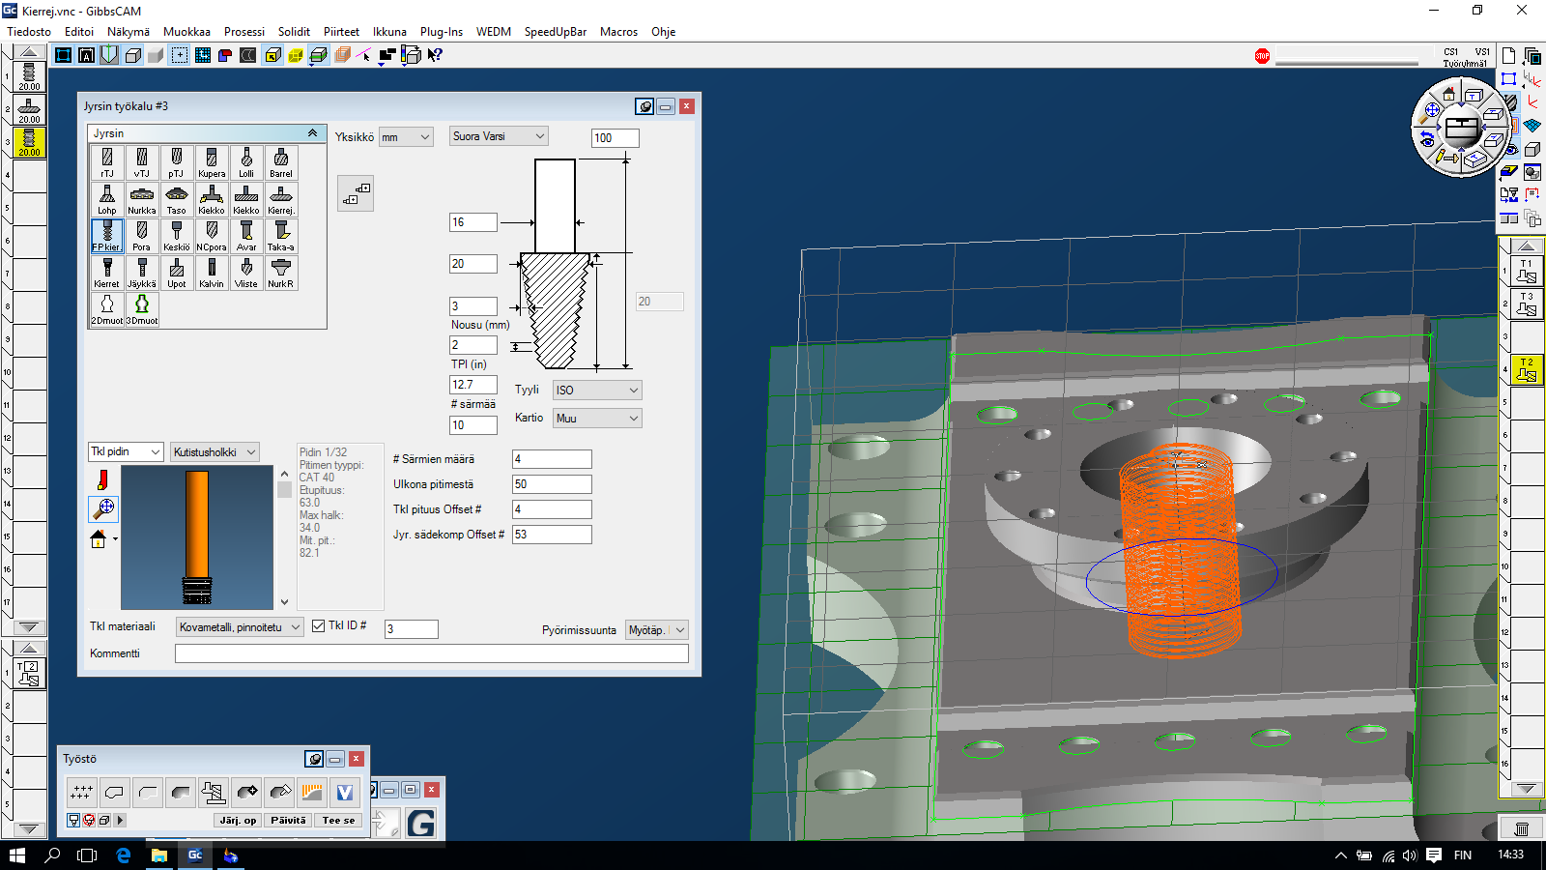Select the Nurkka tool type

142,199
